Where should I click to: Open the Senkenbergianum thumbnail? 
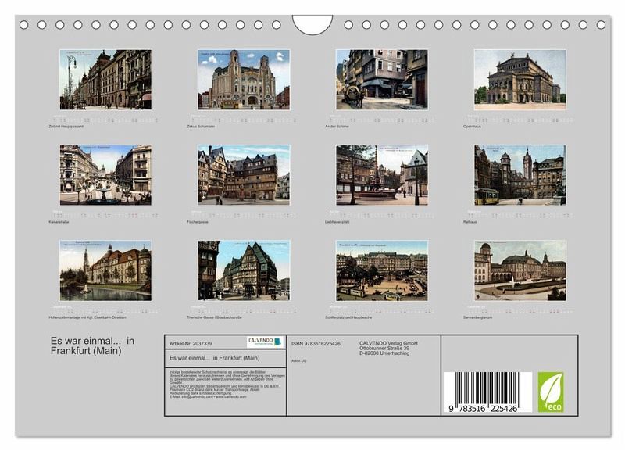point(520,270)
